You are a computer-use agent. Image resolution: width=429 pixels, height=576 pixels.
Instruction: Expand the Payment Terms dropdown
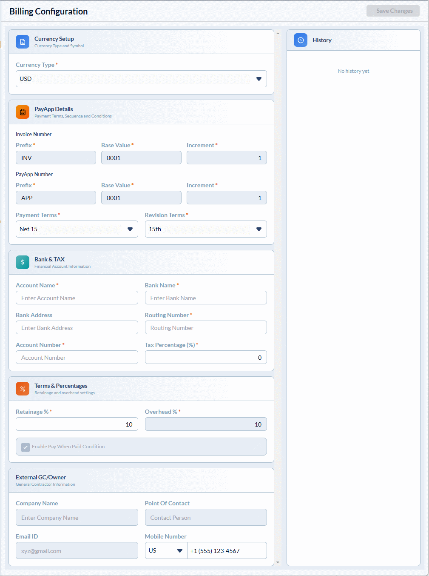[x=77, y=229]
